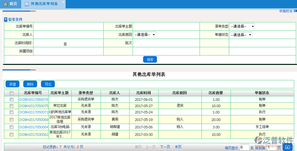Click the 删除 button
The height and width of the screenshot is (151, 297).
(30, 84)
